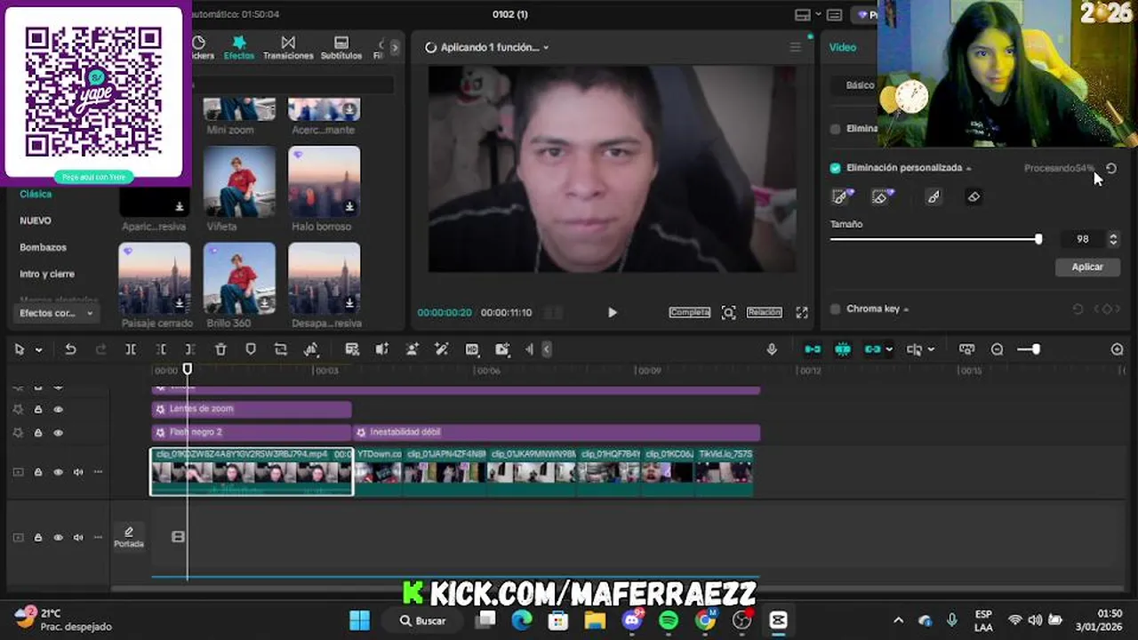This screenshot has width=1138, height=640.
Task: Click the split clip tool icon
Action: point(131,349)
